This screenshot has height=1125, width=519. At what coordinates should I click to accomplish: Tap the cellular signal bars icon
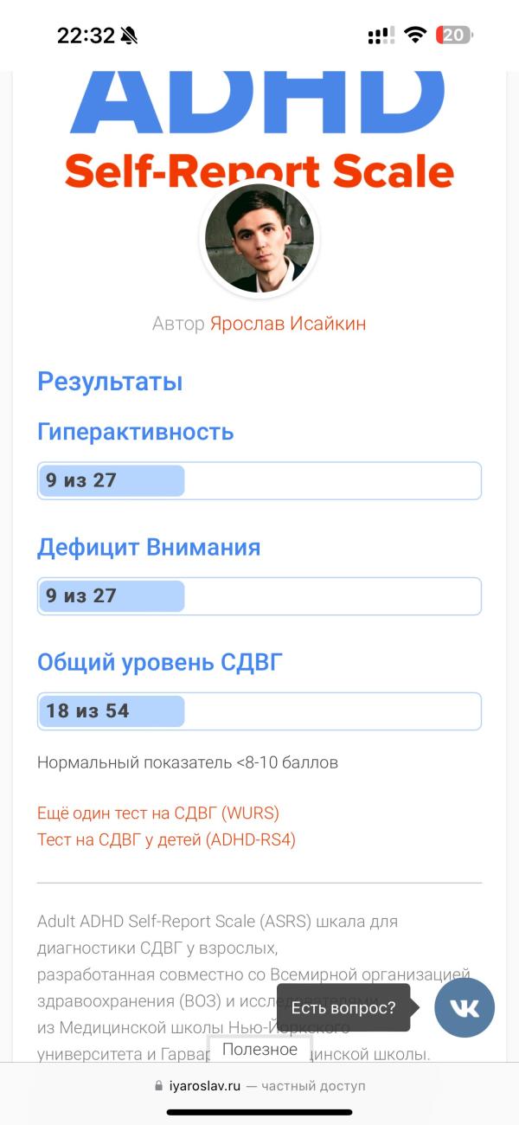[x=381, y=35]
